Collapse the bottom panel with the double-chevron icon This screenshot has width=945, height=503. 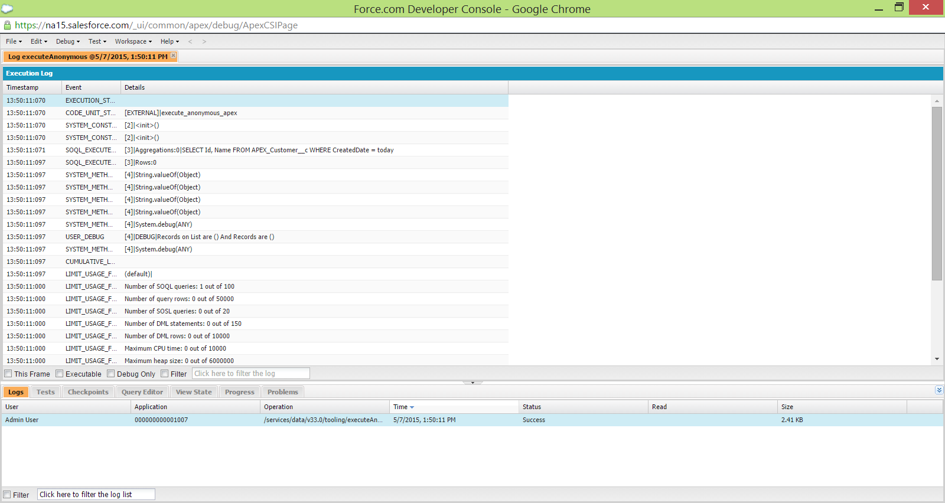coord(939,390)
